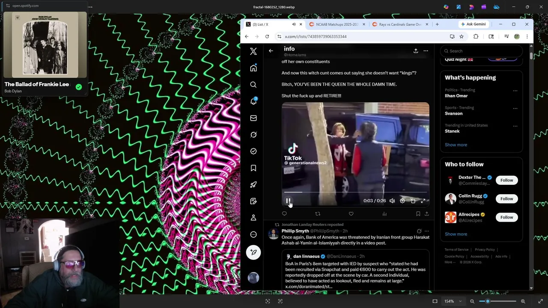Share the video post via the upload icon
The image size is (548, 308).
pyautogui.click(x=426, y=213)
